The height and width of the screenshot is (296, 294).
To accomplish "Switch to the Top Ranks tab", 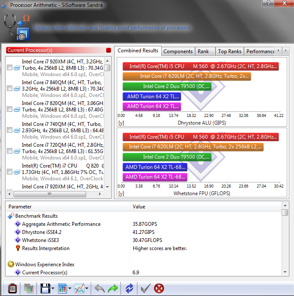I will (230, 51).
